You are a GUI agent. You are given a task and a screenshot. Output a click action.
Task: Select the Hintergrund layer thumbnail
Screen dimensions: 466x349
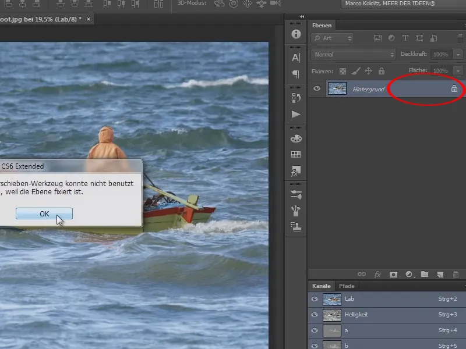point(337,88)
